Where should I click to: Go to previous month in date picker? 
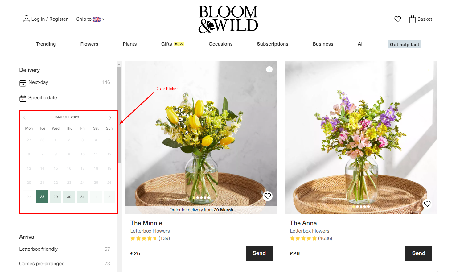(x=25, y=117)
